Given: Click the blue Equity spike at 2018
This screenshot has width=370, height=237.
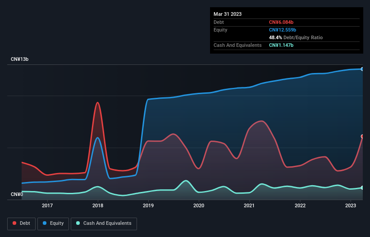Looking at the screenshot, I should pyautogui.click(x=97, y=137).
